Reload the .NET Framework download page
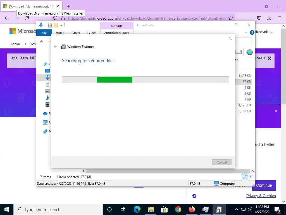 (27, 18)
